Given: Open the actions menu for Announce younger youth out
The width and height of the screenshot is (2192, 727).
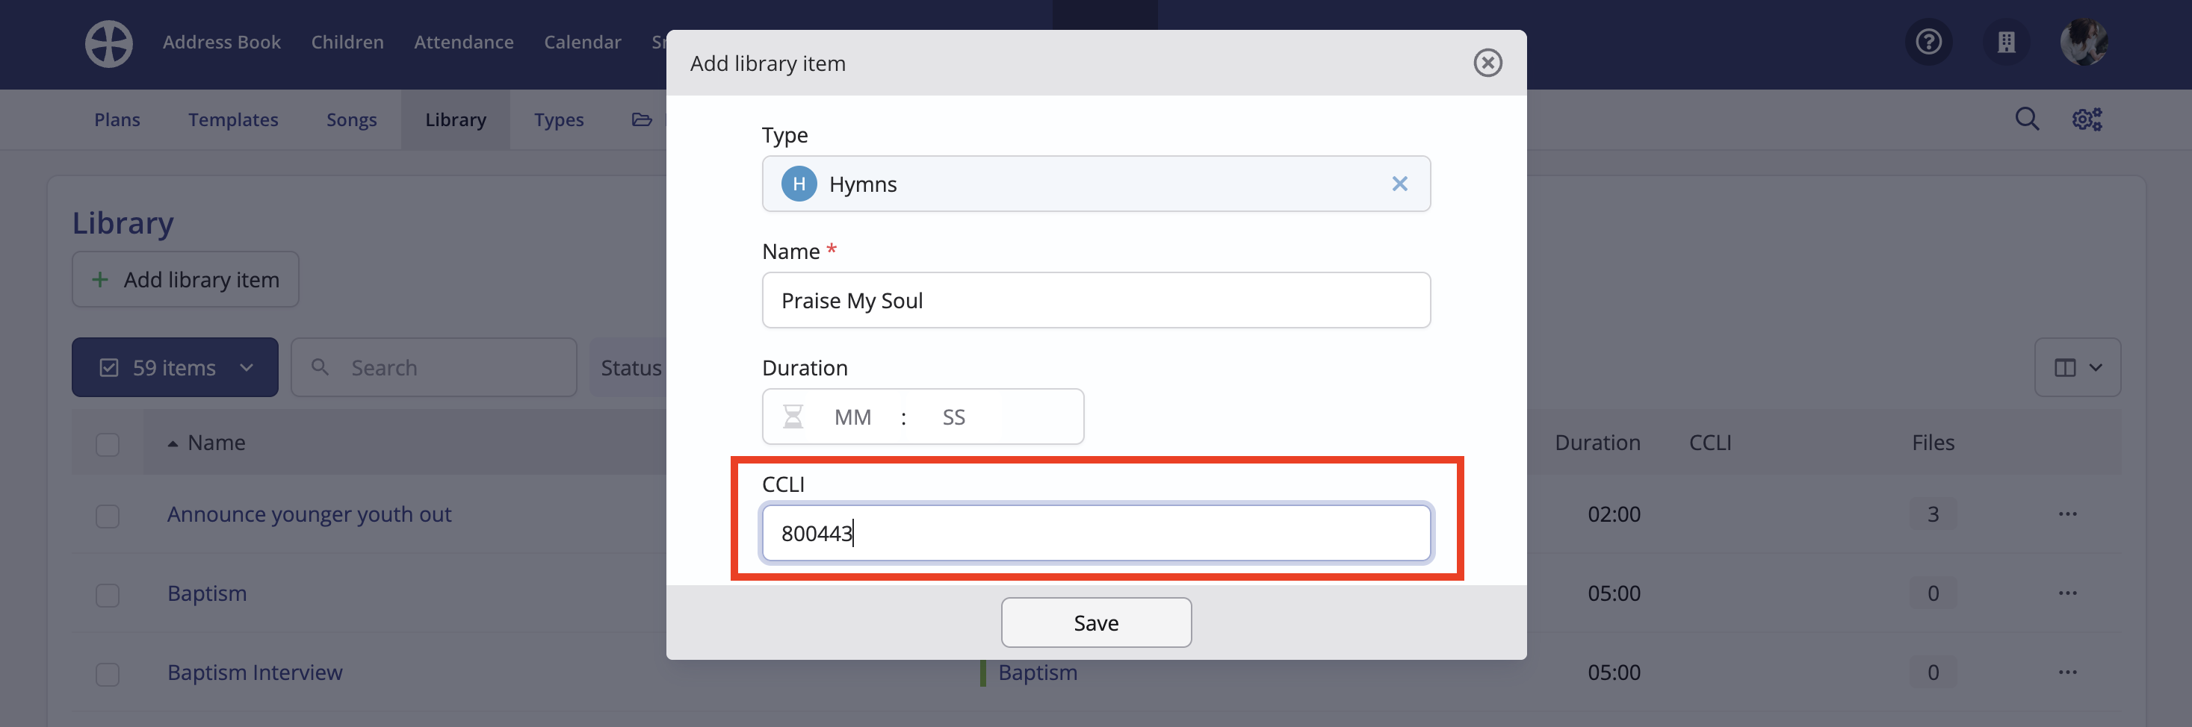Looking at the screenshot, I should point(2068,514).
